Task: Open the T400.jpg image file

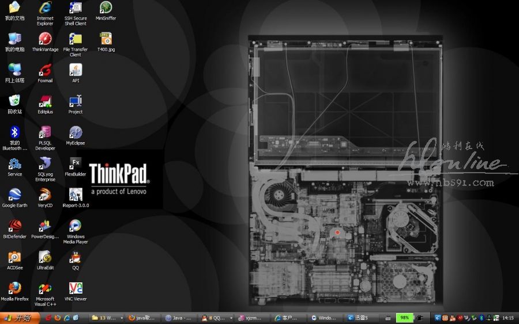Action: [x=106, y=39]
